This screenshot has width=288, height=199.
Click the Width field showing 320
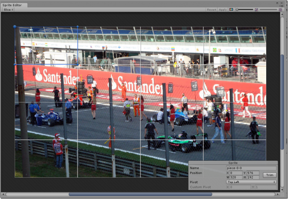235,177
